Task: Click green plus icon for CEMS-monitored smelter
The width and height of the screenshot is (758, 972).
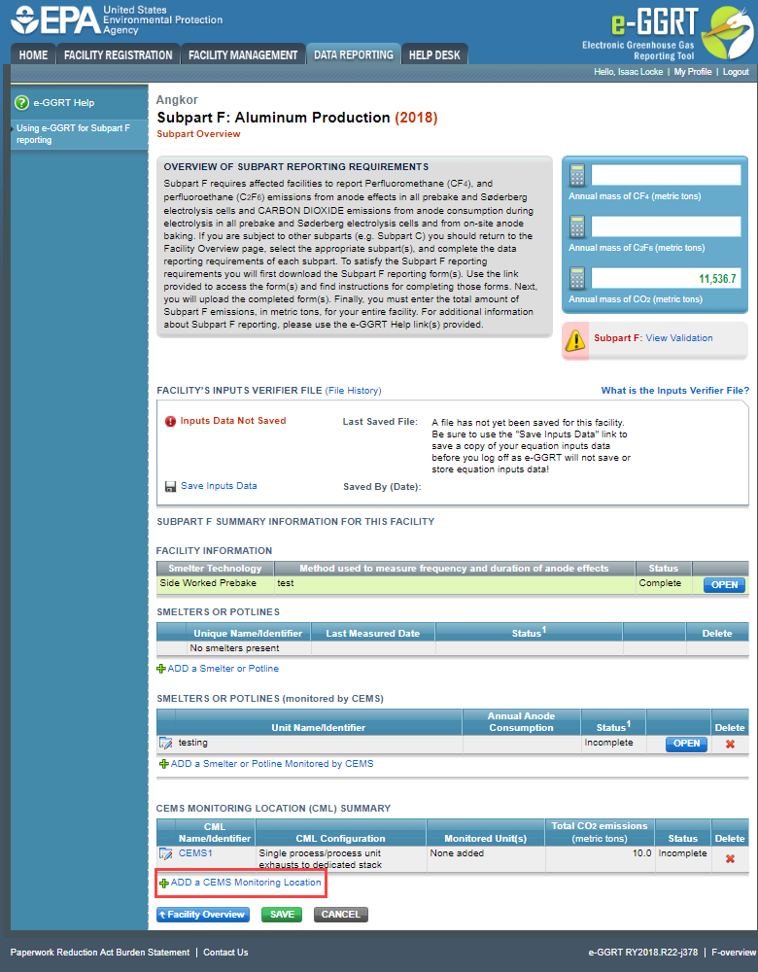Action: click(163, 764)
